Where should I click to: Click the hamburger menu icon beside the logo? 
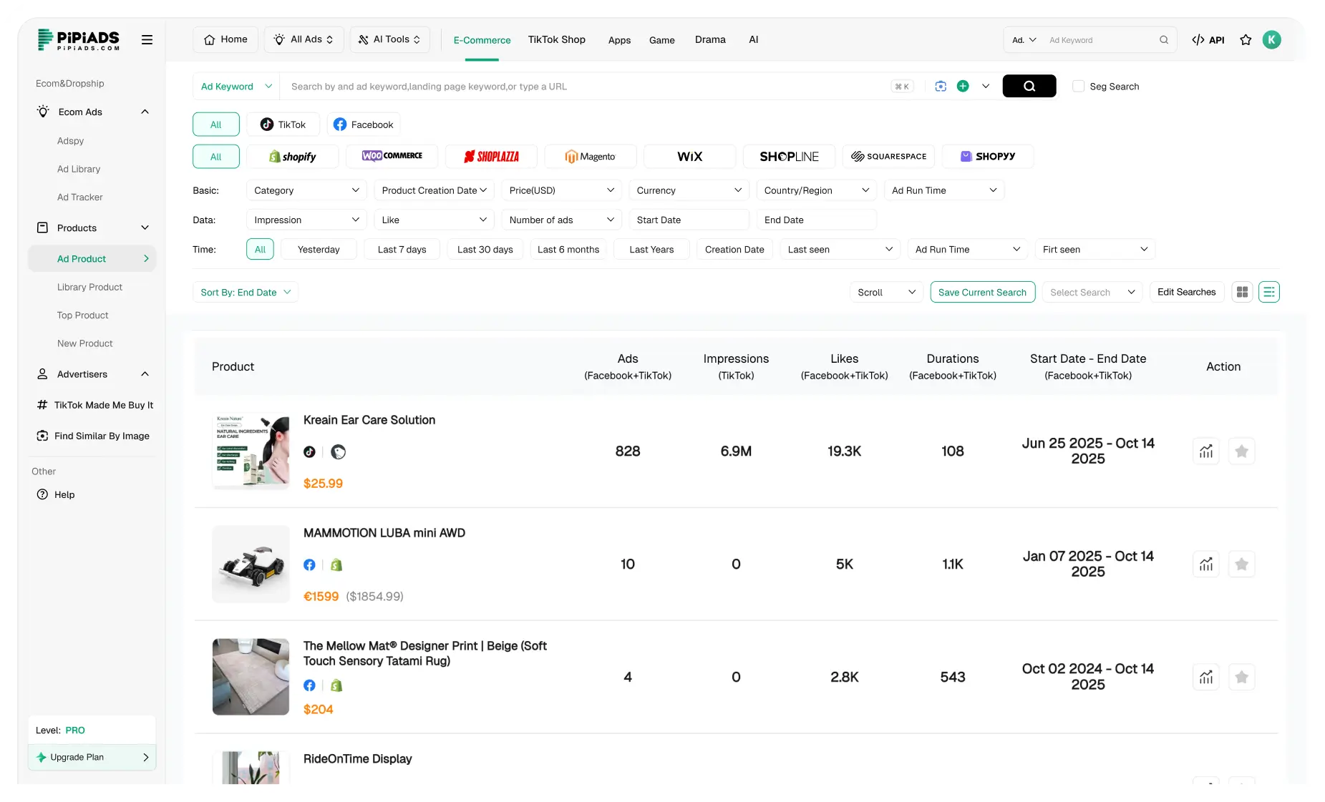point(147,39)
